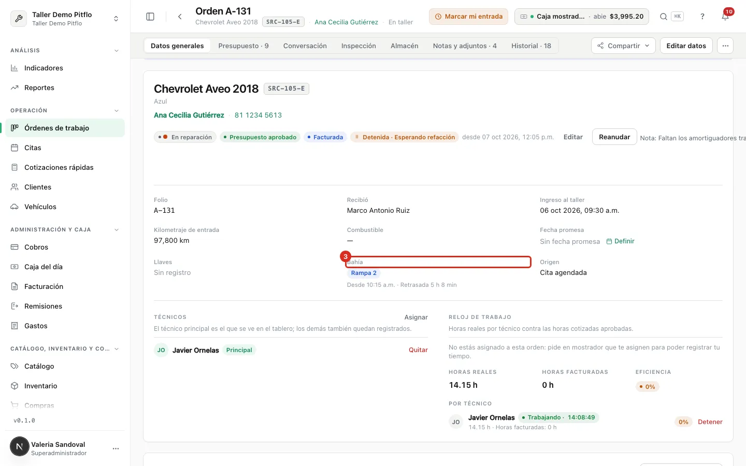Expand Taller Demo Pitflo workshop switcher
The image size is (746, 466).
(x=65, y=19)
